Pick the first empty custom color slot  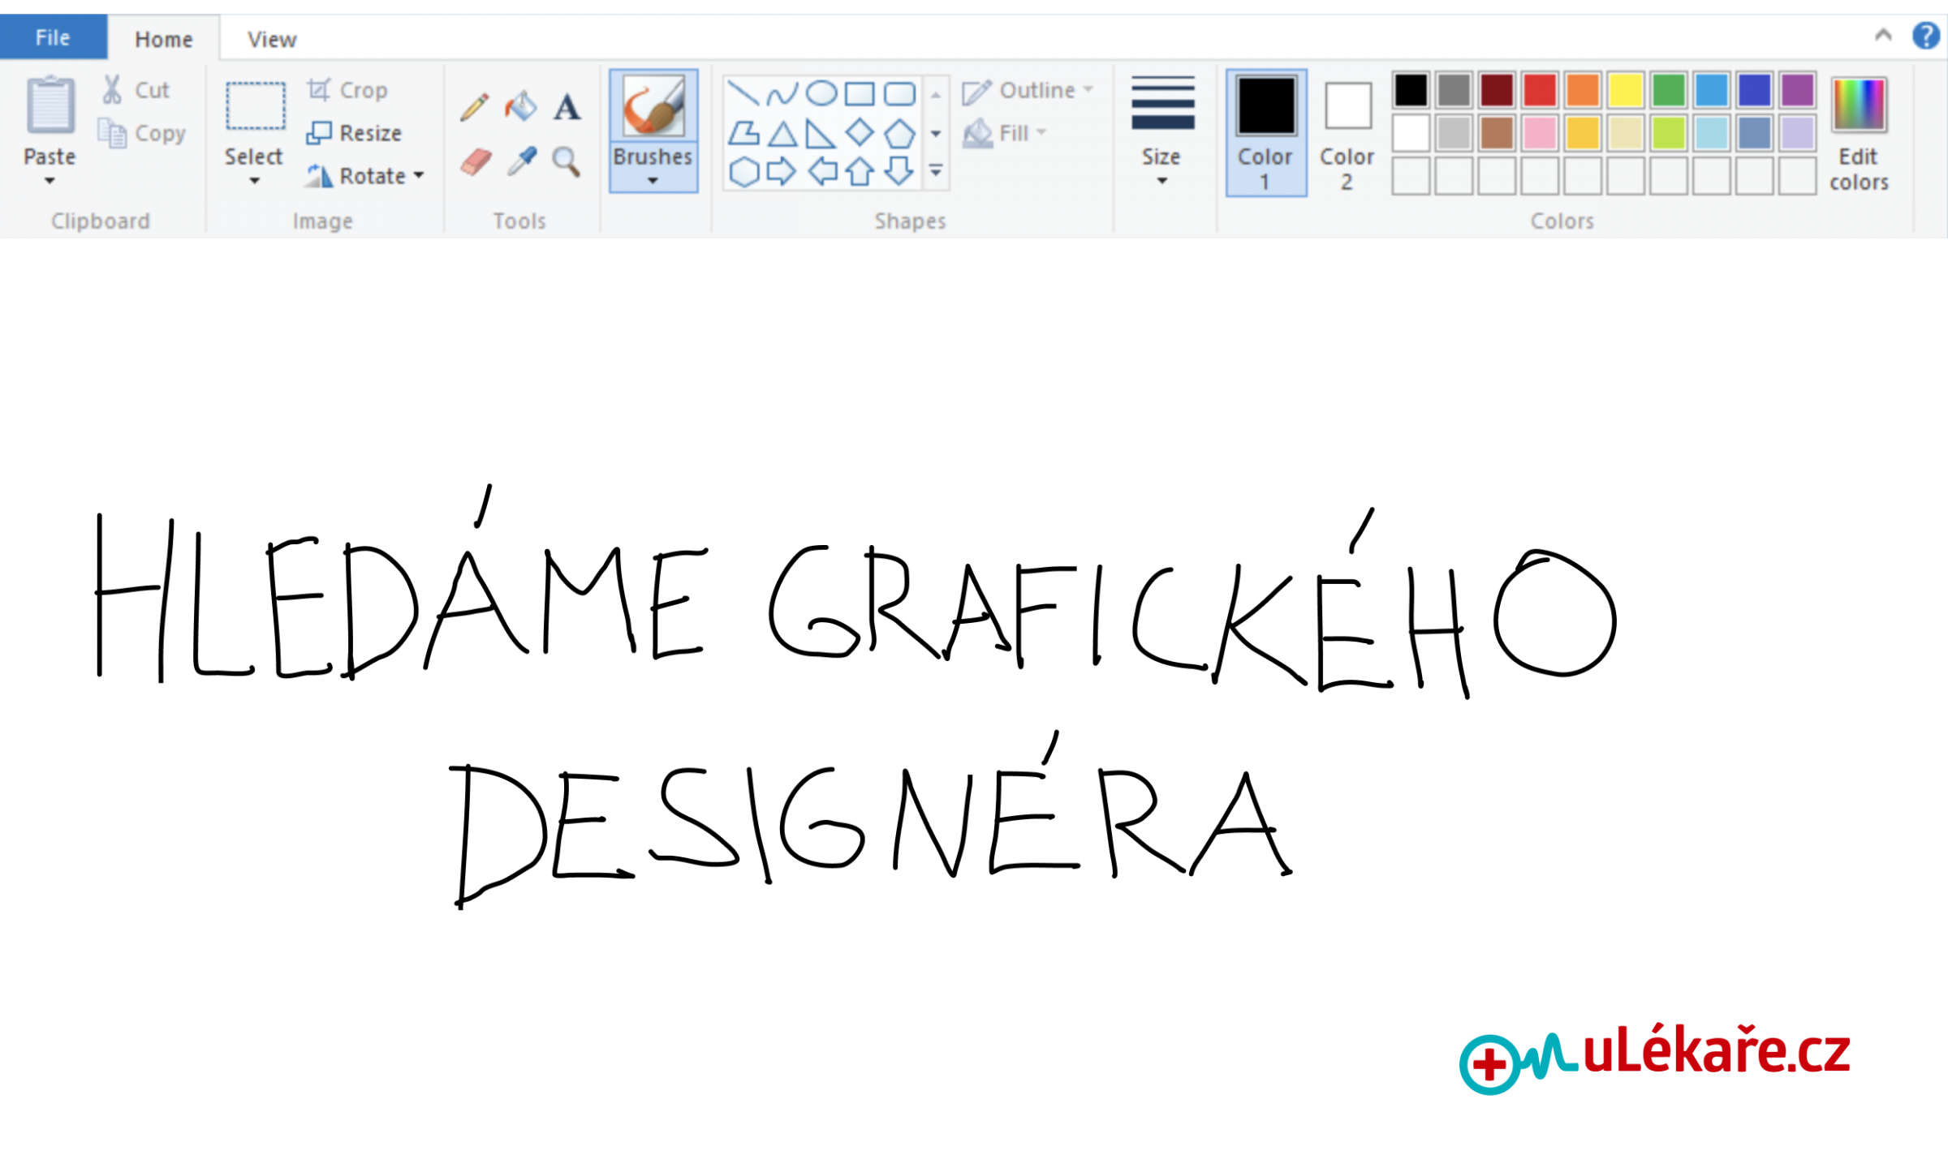pyautogui.click(x=1411, y=176)
